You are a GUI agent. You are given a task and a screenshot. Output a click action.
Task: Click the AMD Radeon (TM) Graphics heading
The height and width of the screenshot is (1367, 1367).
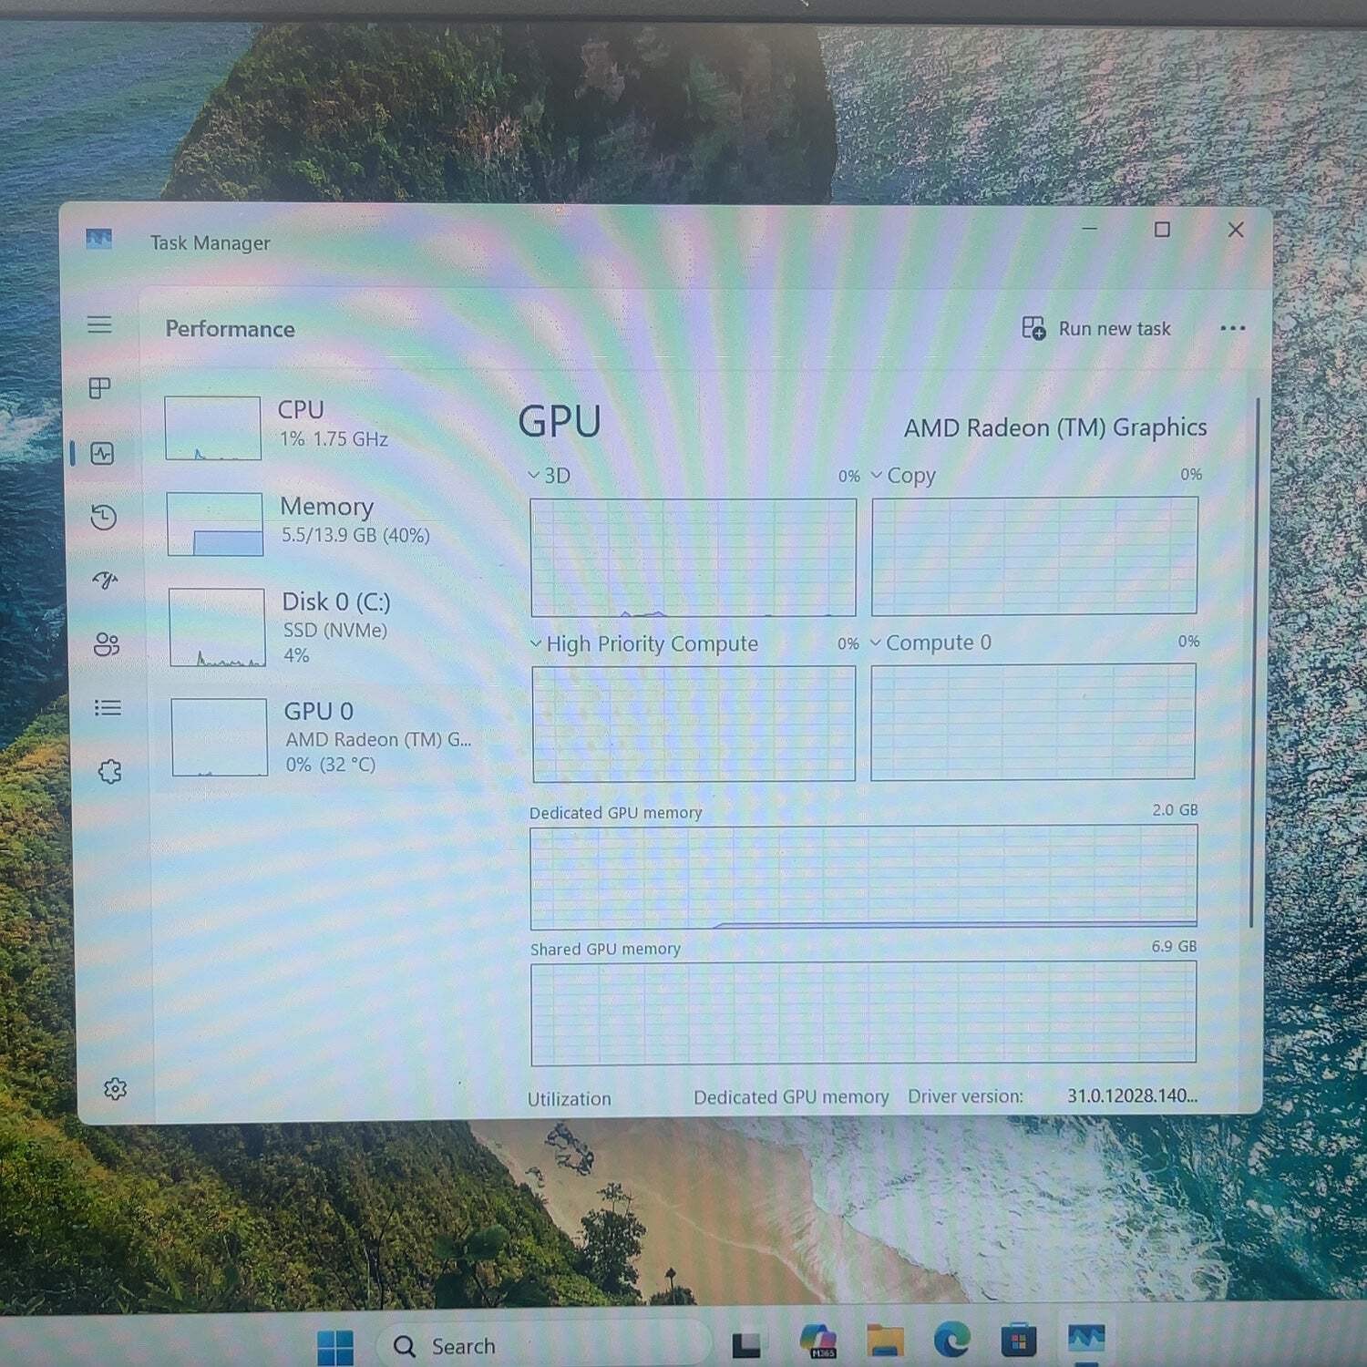click(1055, 427)
